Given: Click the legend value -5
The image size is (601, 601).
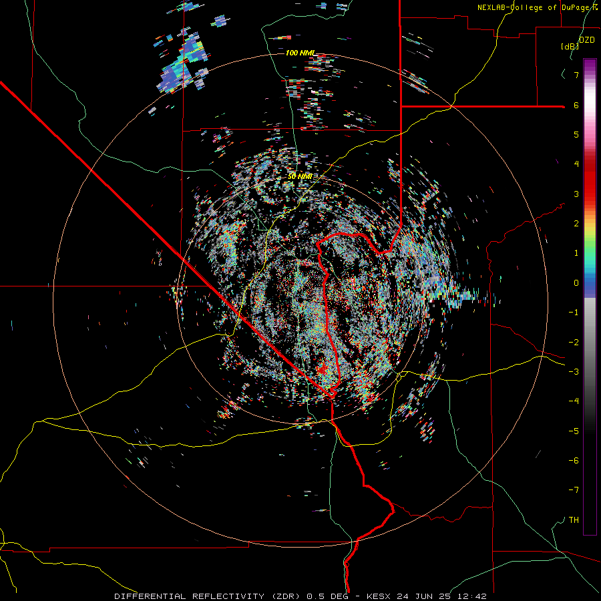Looking at the screenshot, I should (x=574, y=431).
